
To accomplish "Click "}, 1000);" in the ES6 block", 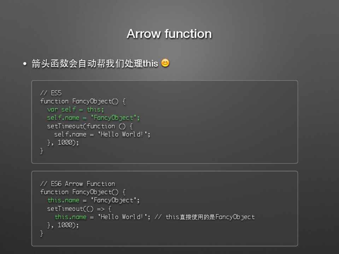I will [63, 225].
